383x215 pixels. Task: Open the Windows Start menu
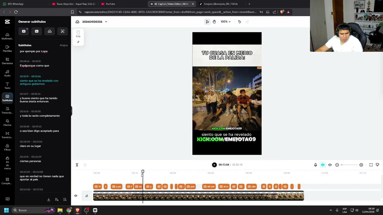click(x=6, y=210)
